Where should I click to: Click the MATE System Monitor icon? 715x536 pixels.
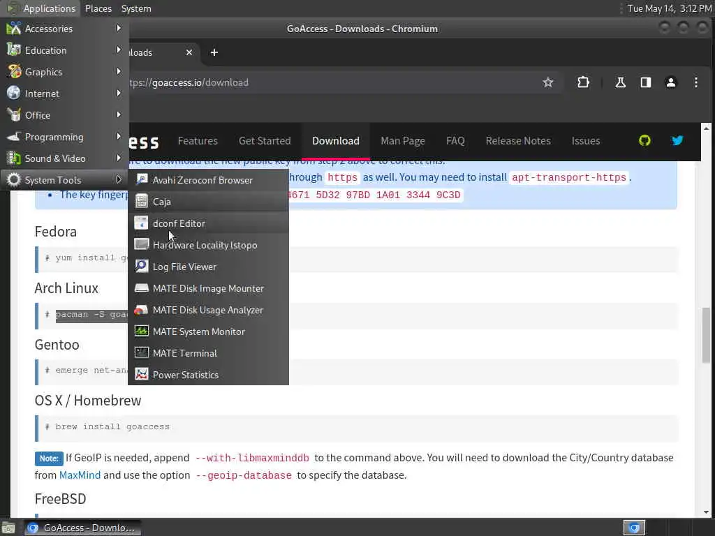click(141, 332)
